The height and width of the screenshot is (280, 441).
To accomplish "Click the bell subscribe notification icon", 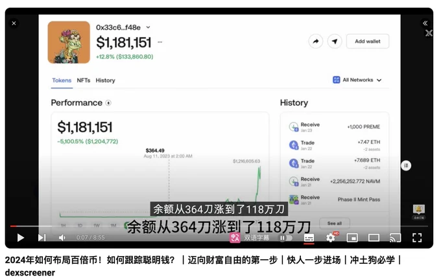I will click(x=418, y=209).
